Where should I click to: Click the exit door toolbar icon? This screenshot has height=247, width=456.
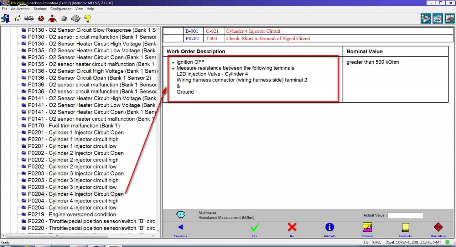point(5,18)
